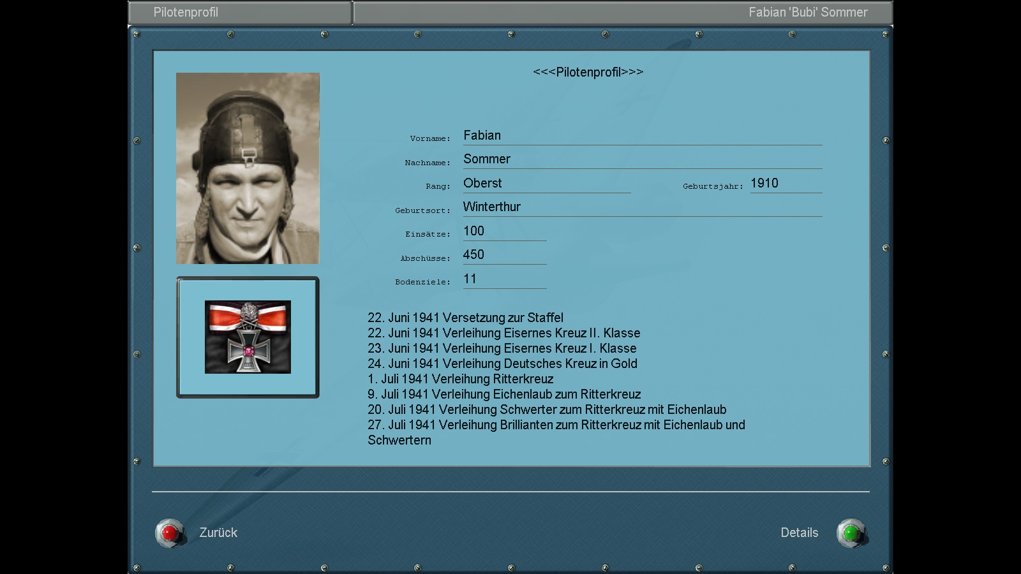This screenshot has height=574, width=1021.
Task: Select entry '1. Juli 1941 Verleihung Ritterkreuz'
Action: point(461,379)
